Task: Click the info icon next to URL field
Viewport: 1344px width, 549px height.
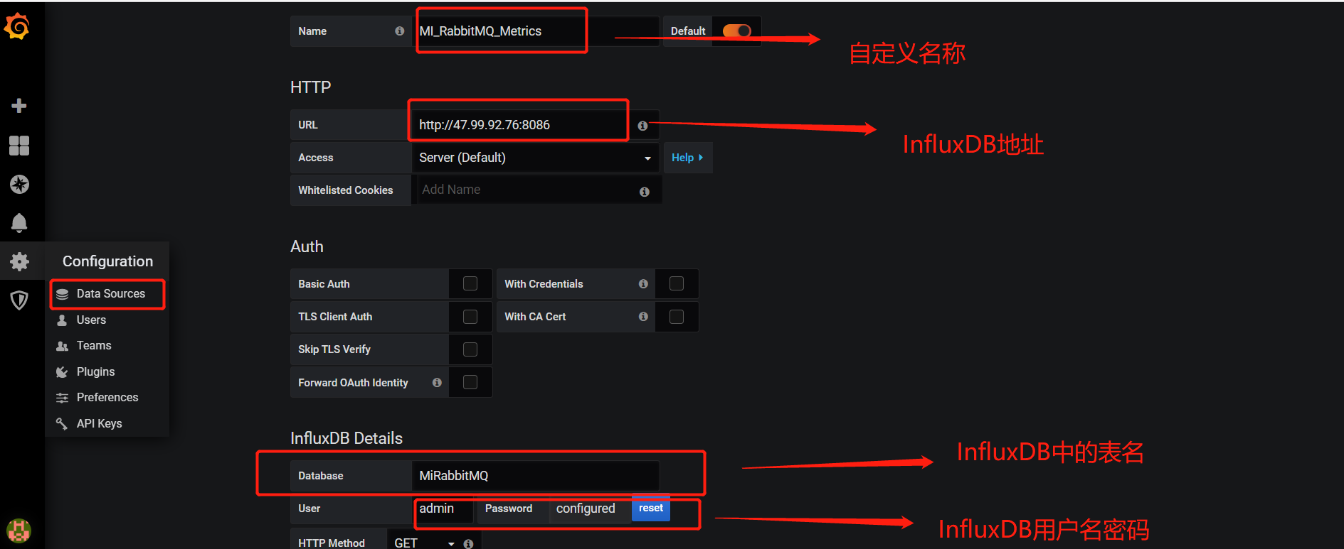Action: tap(642, 126)
